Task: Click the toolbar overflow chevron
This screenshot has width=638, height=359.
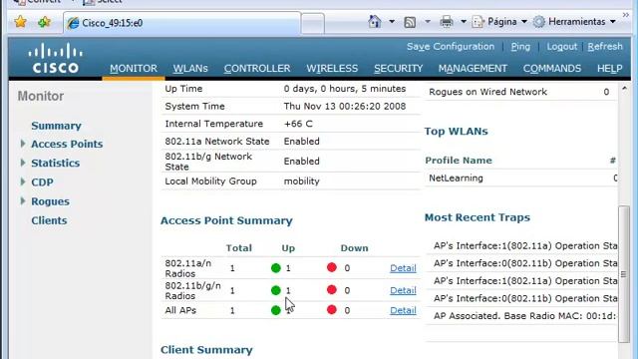Action: 625,15
